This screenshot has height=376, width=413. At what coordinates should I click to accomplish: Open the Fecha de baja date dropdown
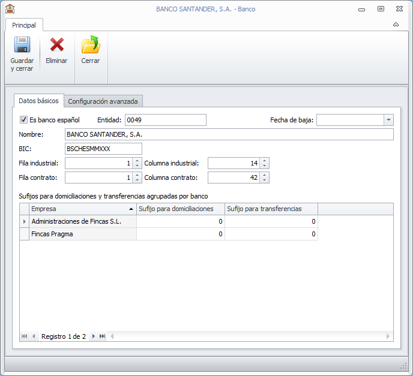pyautogui.click(x=388, y=120)
